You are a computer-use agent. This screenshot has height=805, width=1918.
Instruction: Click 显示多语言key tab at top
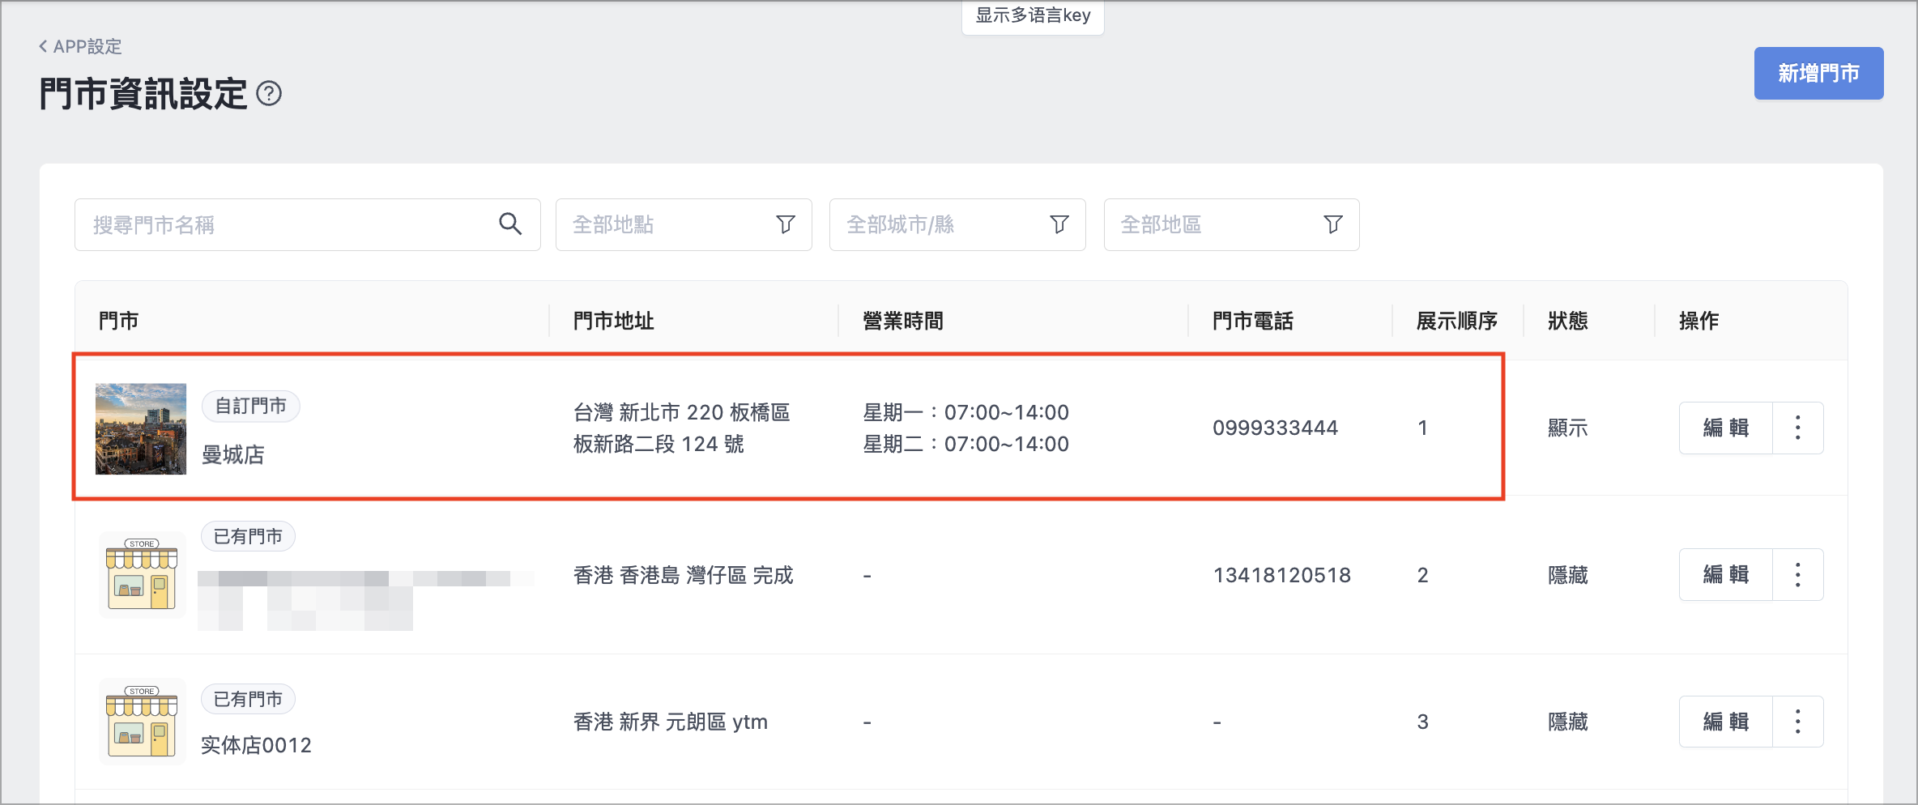[x=1033, y=16]
